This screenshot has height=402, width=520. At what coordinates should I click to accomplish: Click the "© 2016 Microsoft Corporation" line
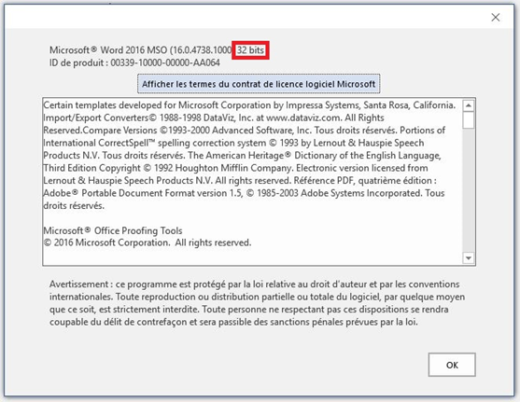tap(148, 243)
